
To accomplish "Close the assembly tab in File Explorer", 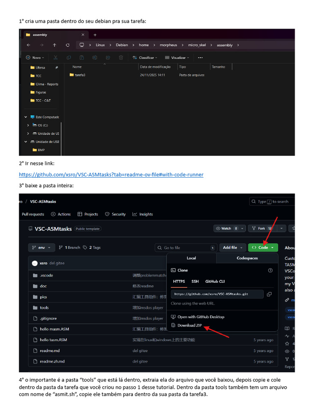I will (x=83, y=35).
